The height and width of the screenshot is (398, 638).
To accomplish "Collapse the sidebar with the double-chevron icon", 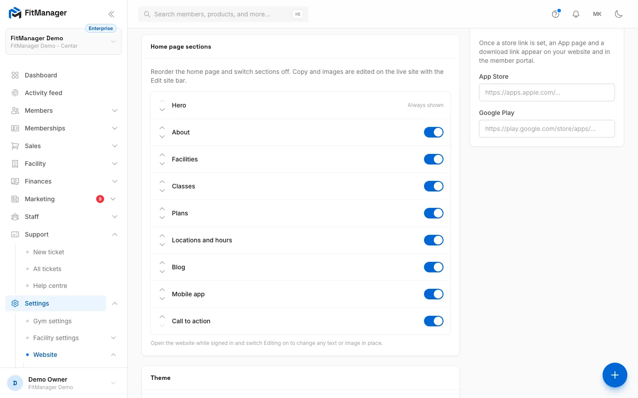I will pyautogui.click(x=111, y=14).
